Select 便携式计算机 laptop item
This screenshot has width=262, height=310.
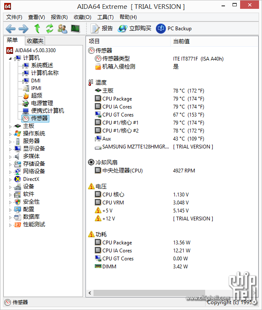coord(43,111)
